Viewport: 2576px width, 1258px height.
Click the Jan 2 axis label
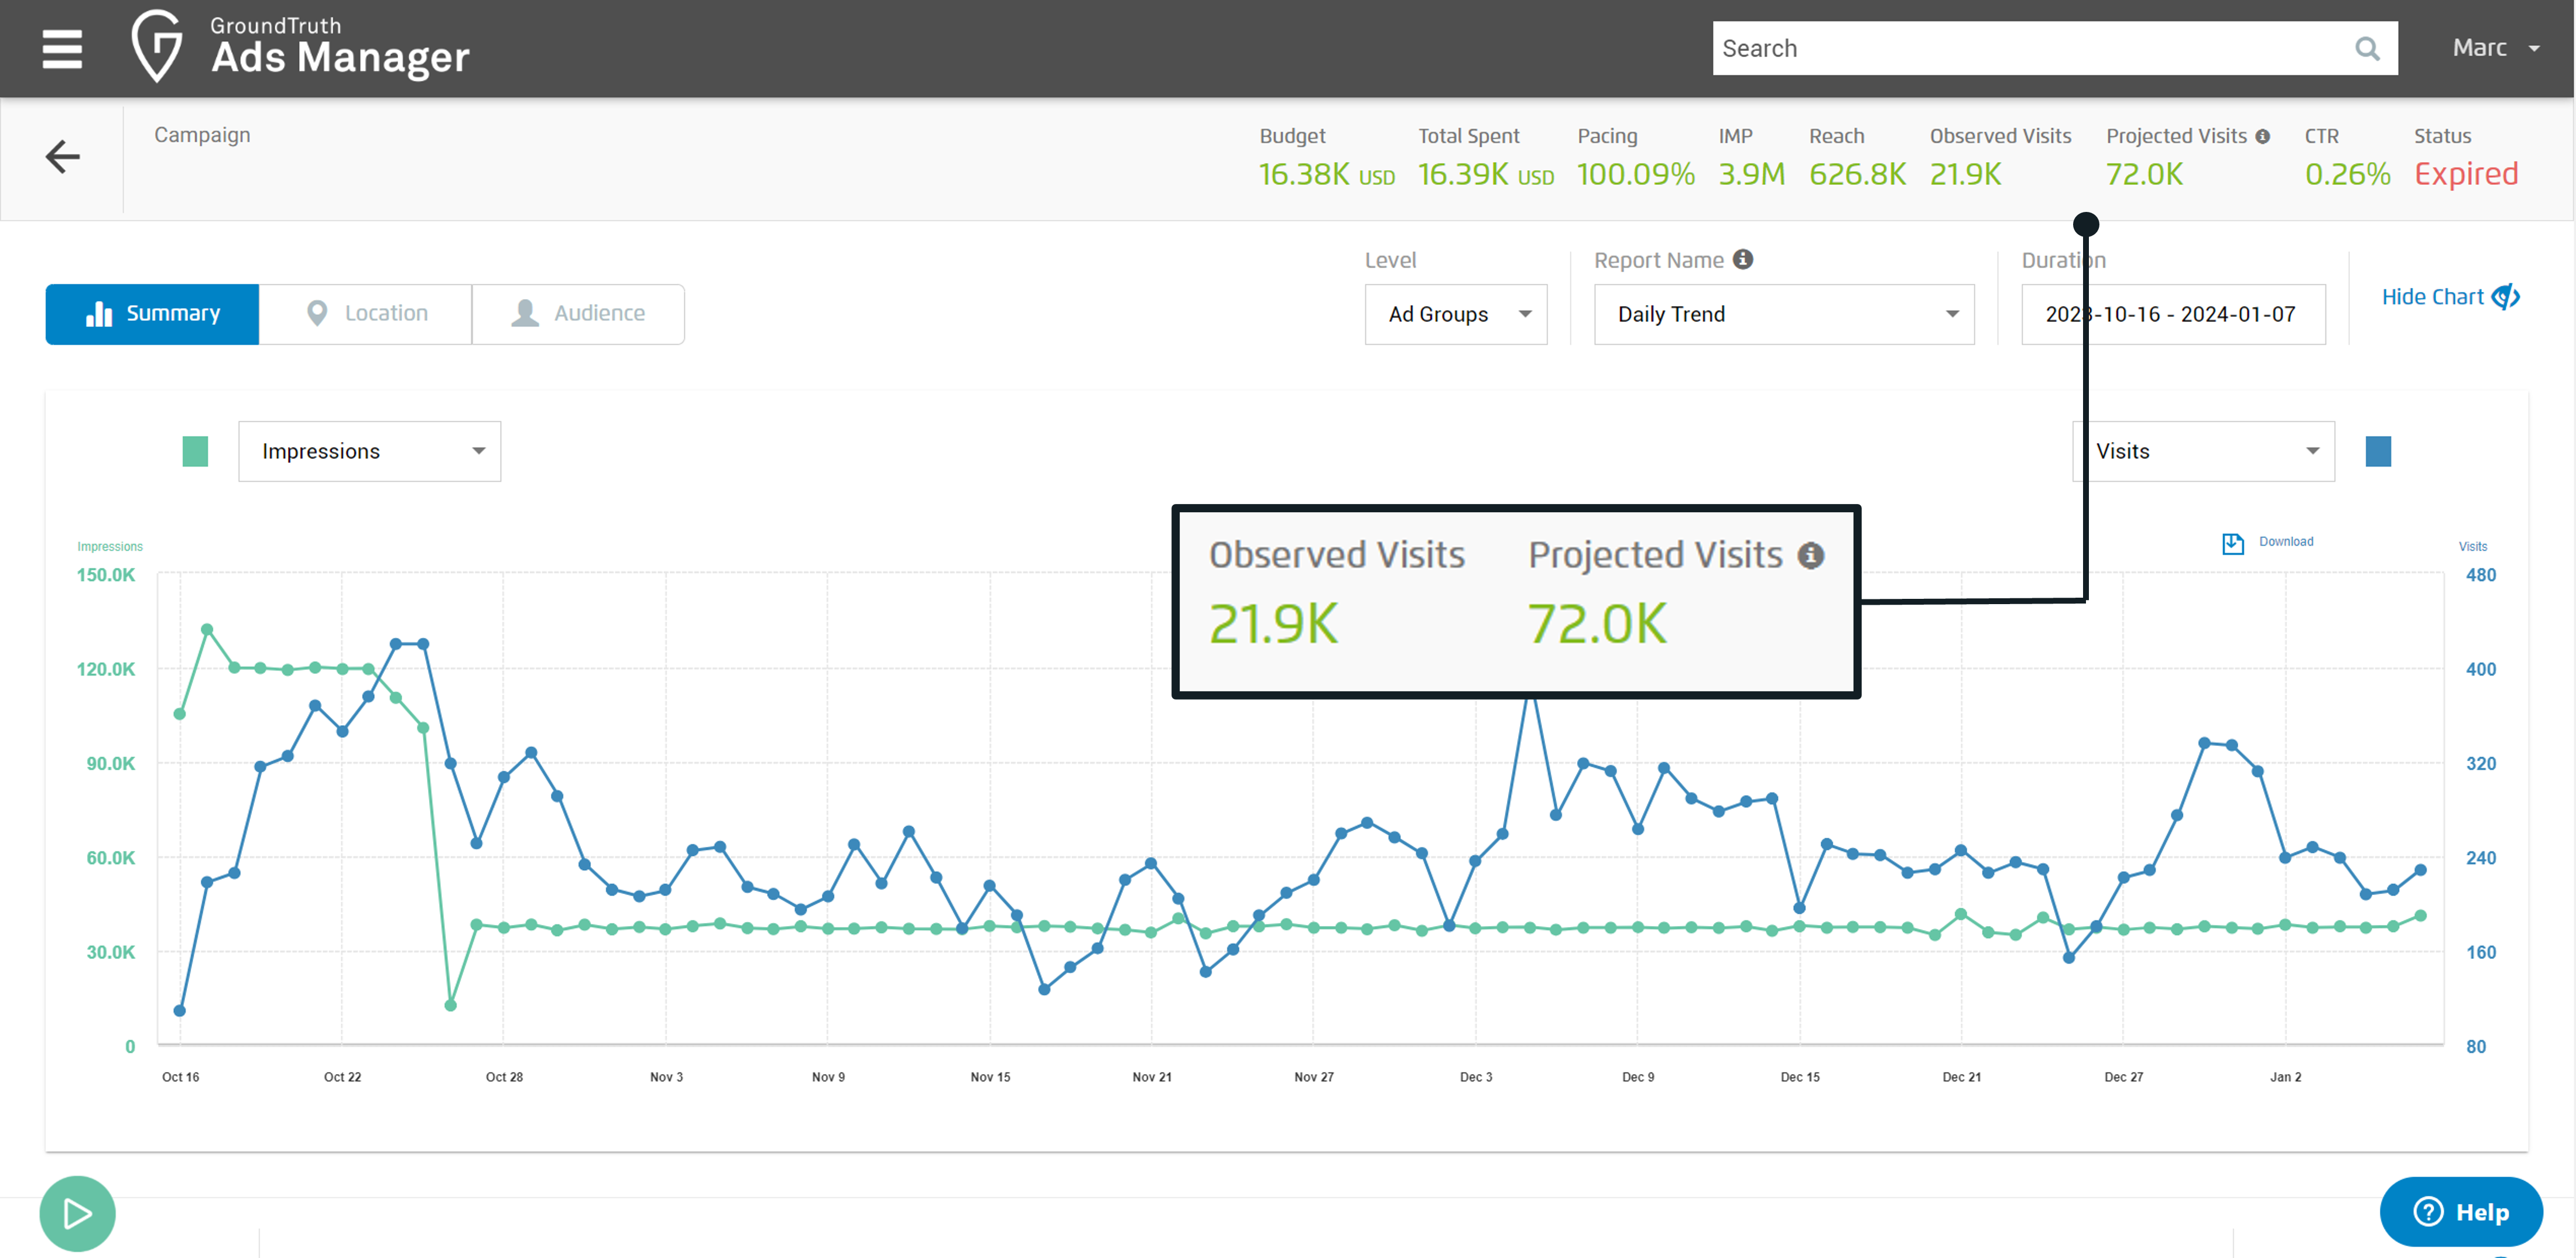pyautogui.click(x=2285, y=1076)
